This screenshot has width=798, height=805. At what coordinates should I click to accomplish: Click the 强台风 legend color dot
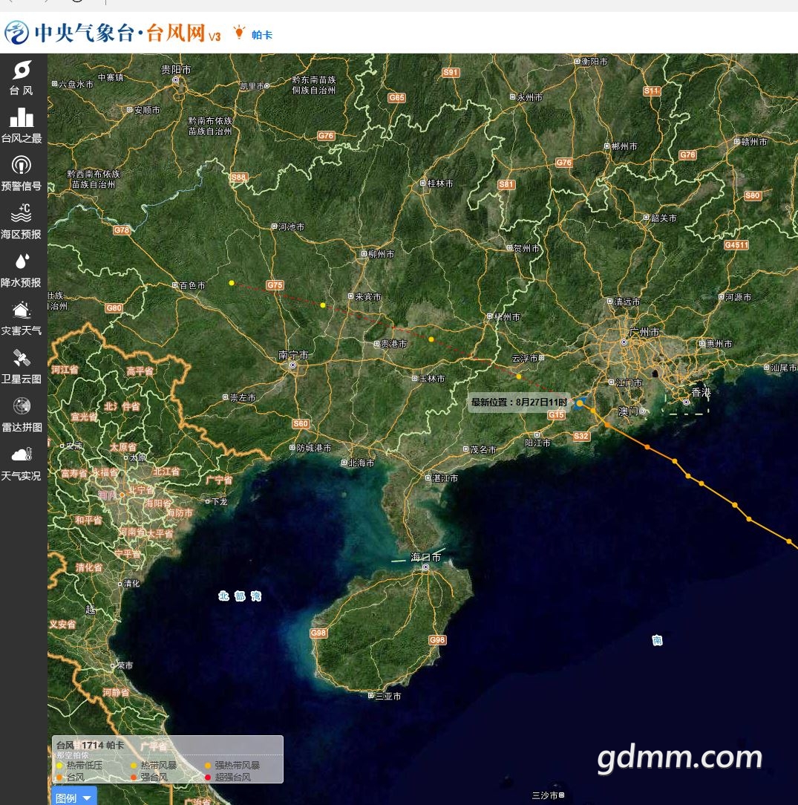point(134,778)
